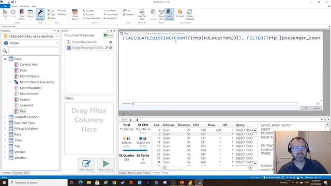Select the Weather table
Screen dimensions: 331x186
[21, 158]
